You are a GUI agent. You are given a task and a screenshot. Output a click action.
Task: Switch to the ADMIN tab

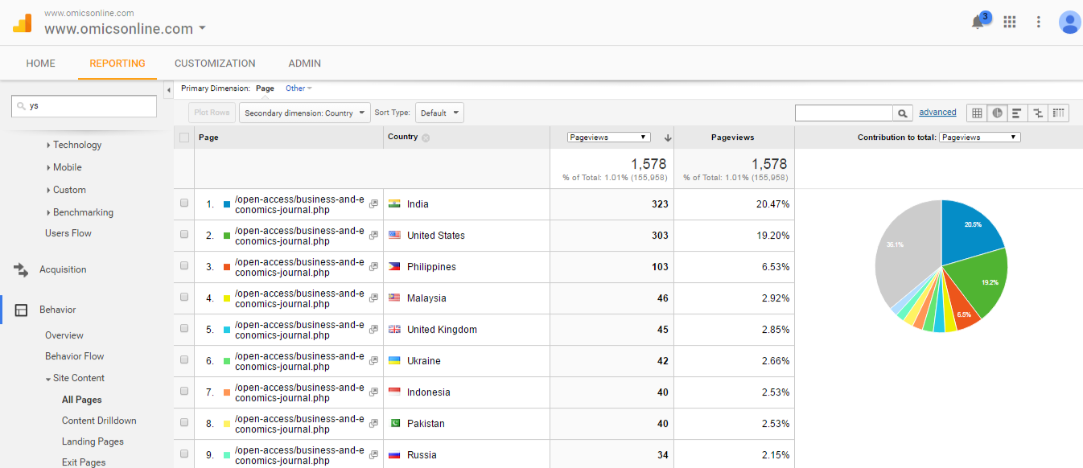click(x=305, y=64)
